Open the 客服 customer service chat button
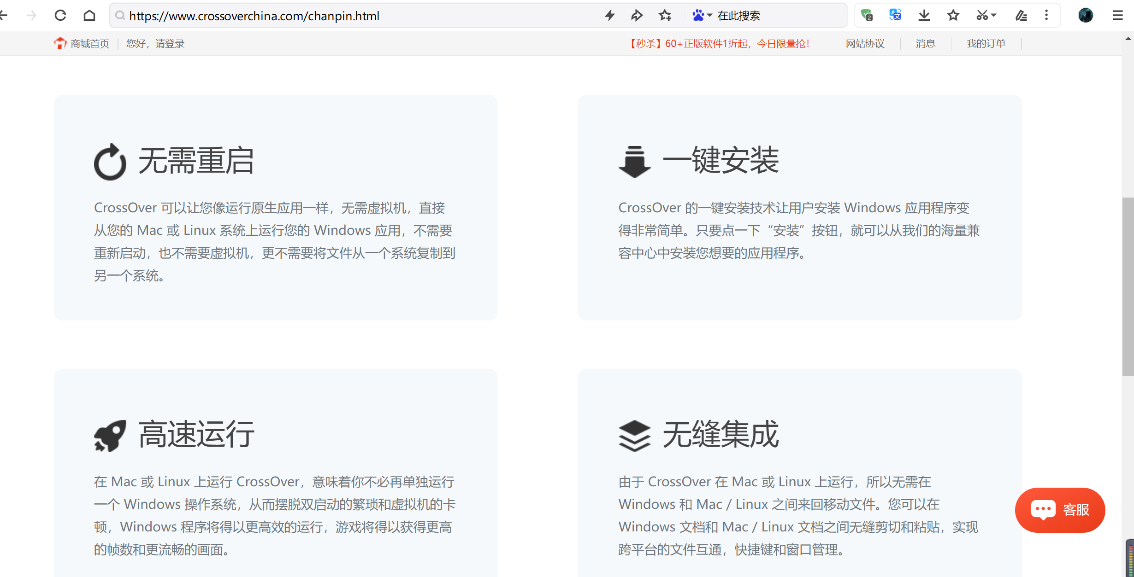1134x577 pixels. click(x=1060, y=510)
